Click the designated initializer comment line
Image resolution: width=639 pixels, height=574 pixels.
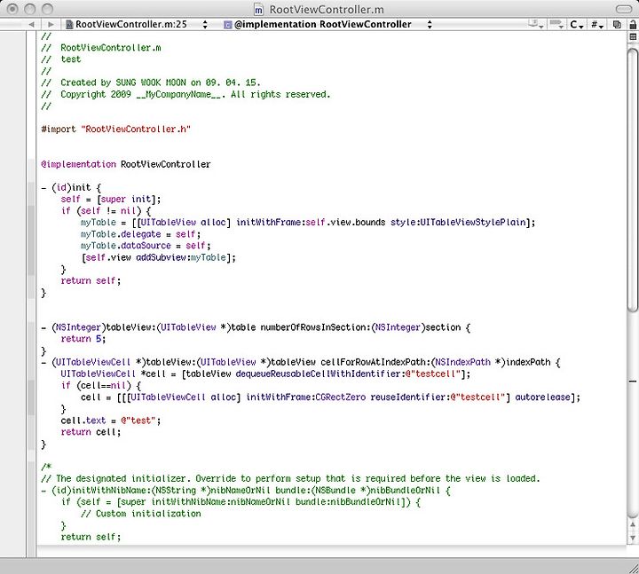coord(290,479)
